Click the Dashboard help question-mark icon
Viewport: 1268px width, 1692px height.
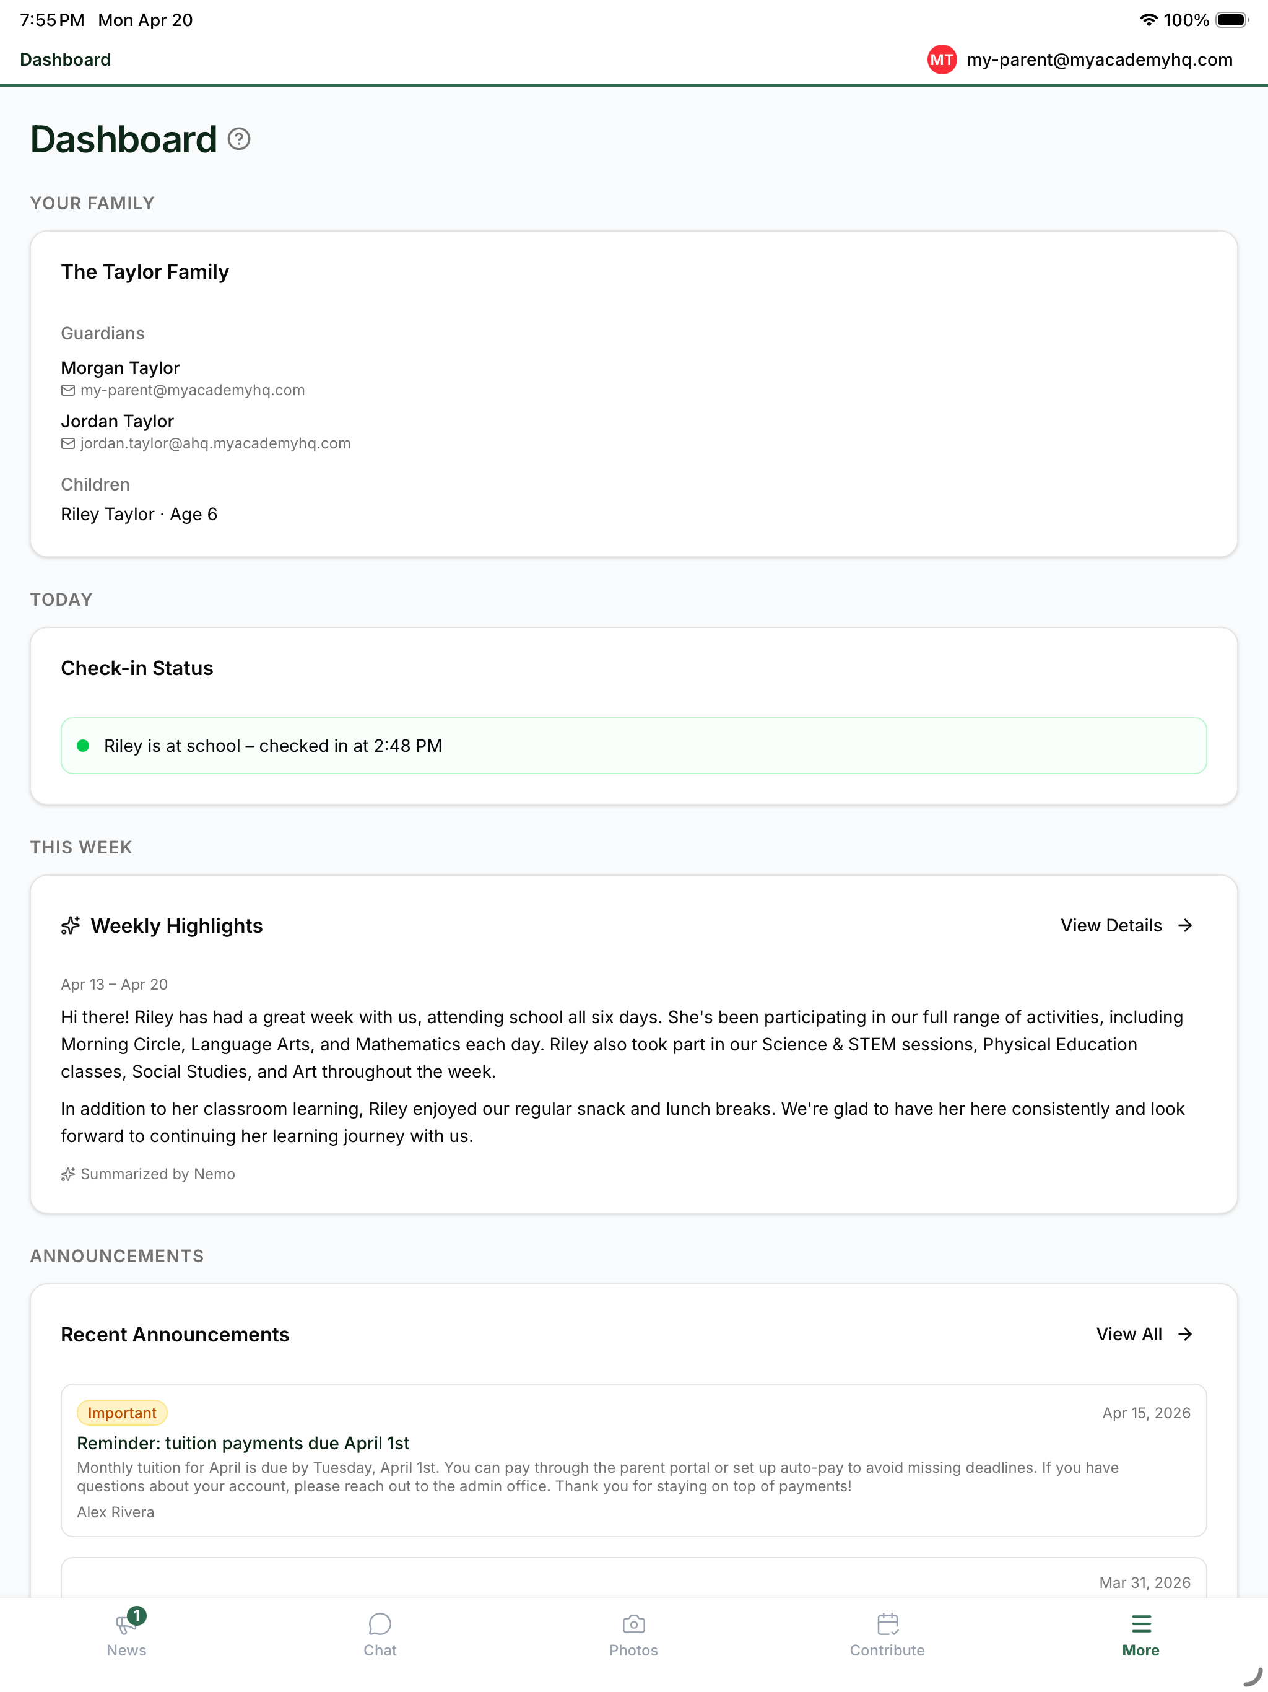(238, 139)
